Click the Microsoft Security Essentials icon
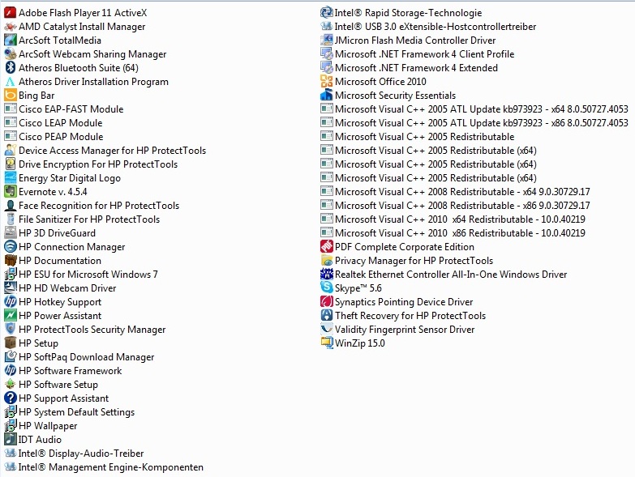The width and height of the screenshot is (635, 477). click(326, 96)
